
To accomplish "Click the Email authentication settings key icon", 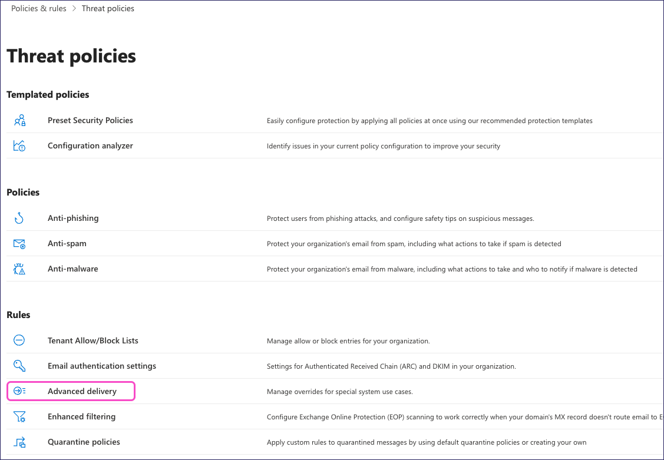I will point(19,366).
